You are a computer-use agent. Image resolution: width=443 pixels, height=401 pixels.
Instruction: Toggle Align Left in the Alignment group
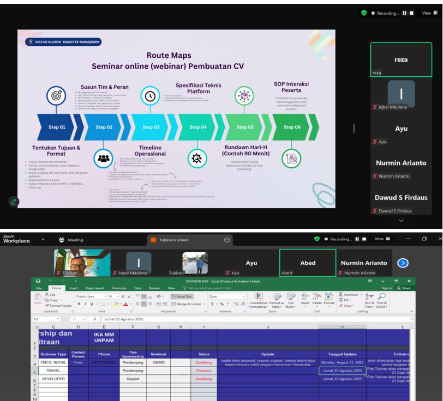click(x=137, y=304)
